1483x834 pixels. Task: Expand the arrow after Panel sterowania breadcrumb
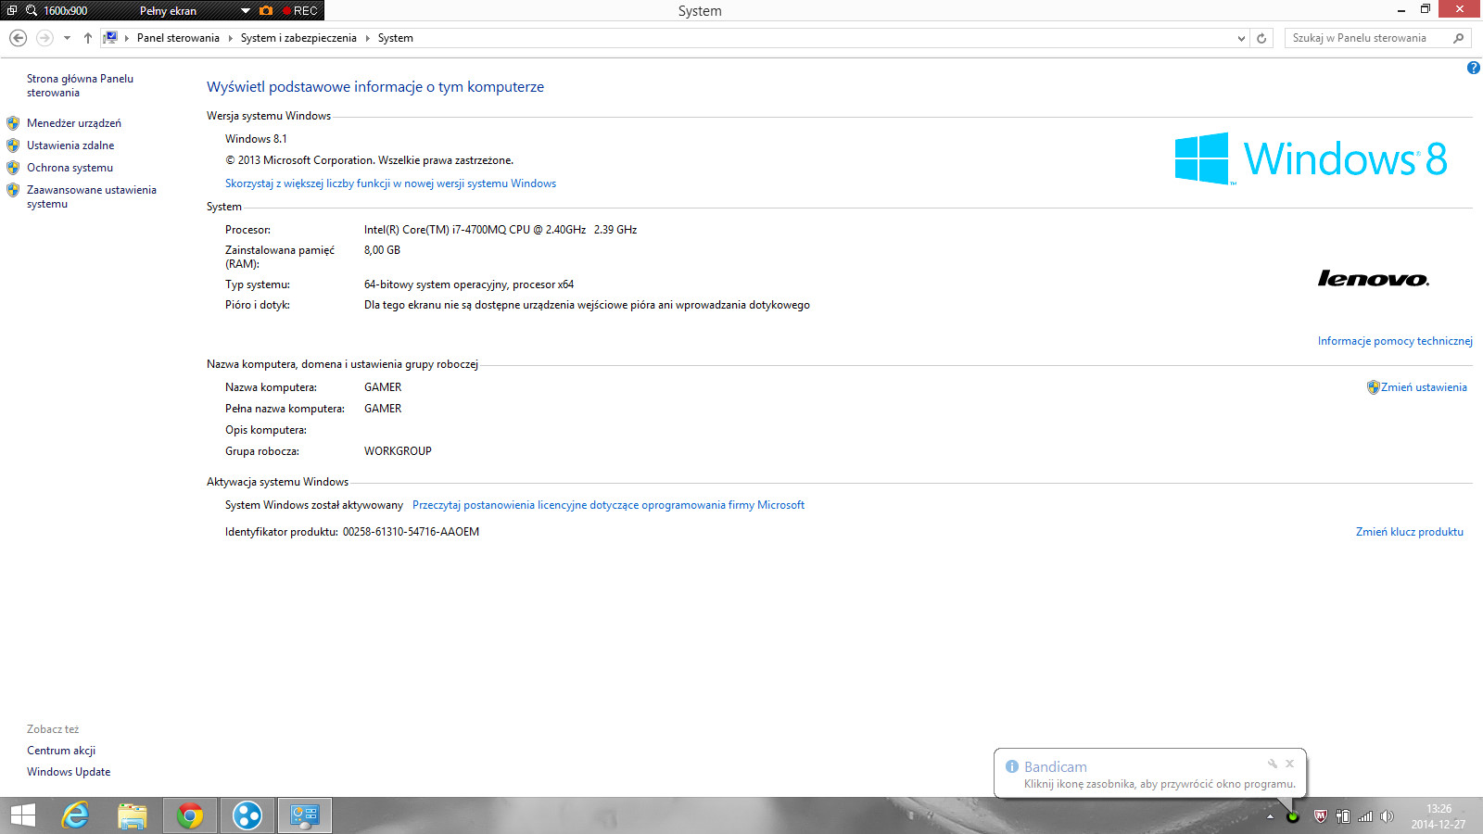click(231, 38)
